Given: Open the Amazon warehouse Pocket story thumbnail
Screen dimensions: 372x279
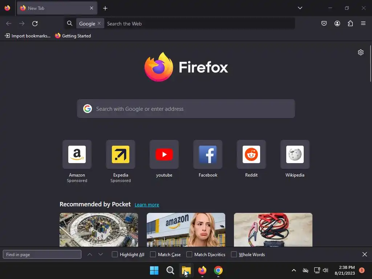Looking at the screenshot, I should click(x=186, y=230).
